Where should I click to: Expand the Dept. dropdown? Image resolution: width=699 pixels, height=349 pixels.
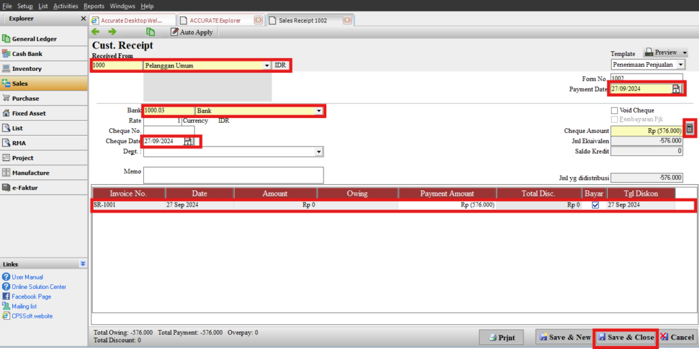pyautogui.click(x=319, y=152)
